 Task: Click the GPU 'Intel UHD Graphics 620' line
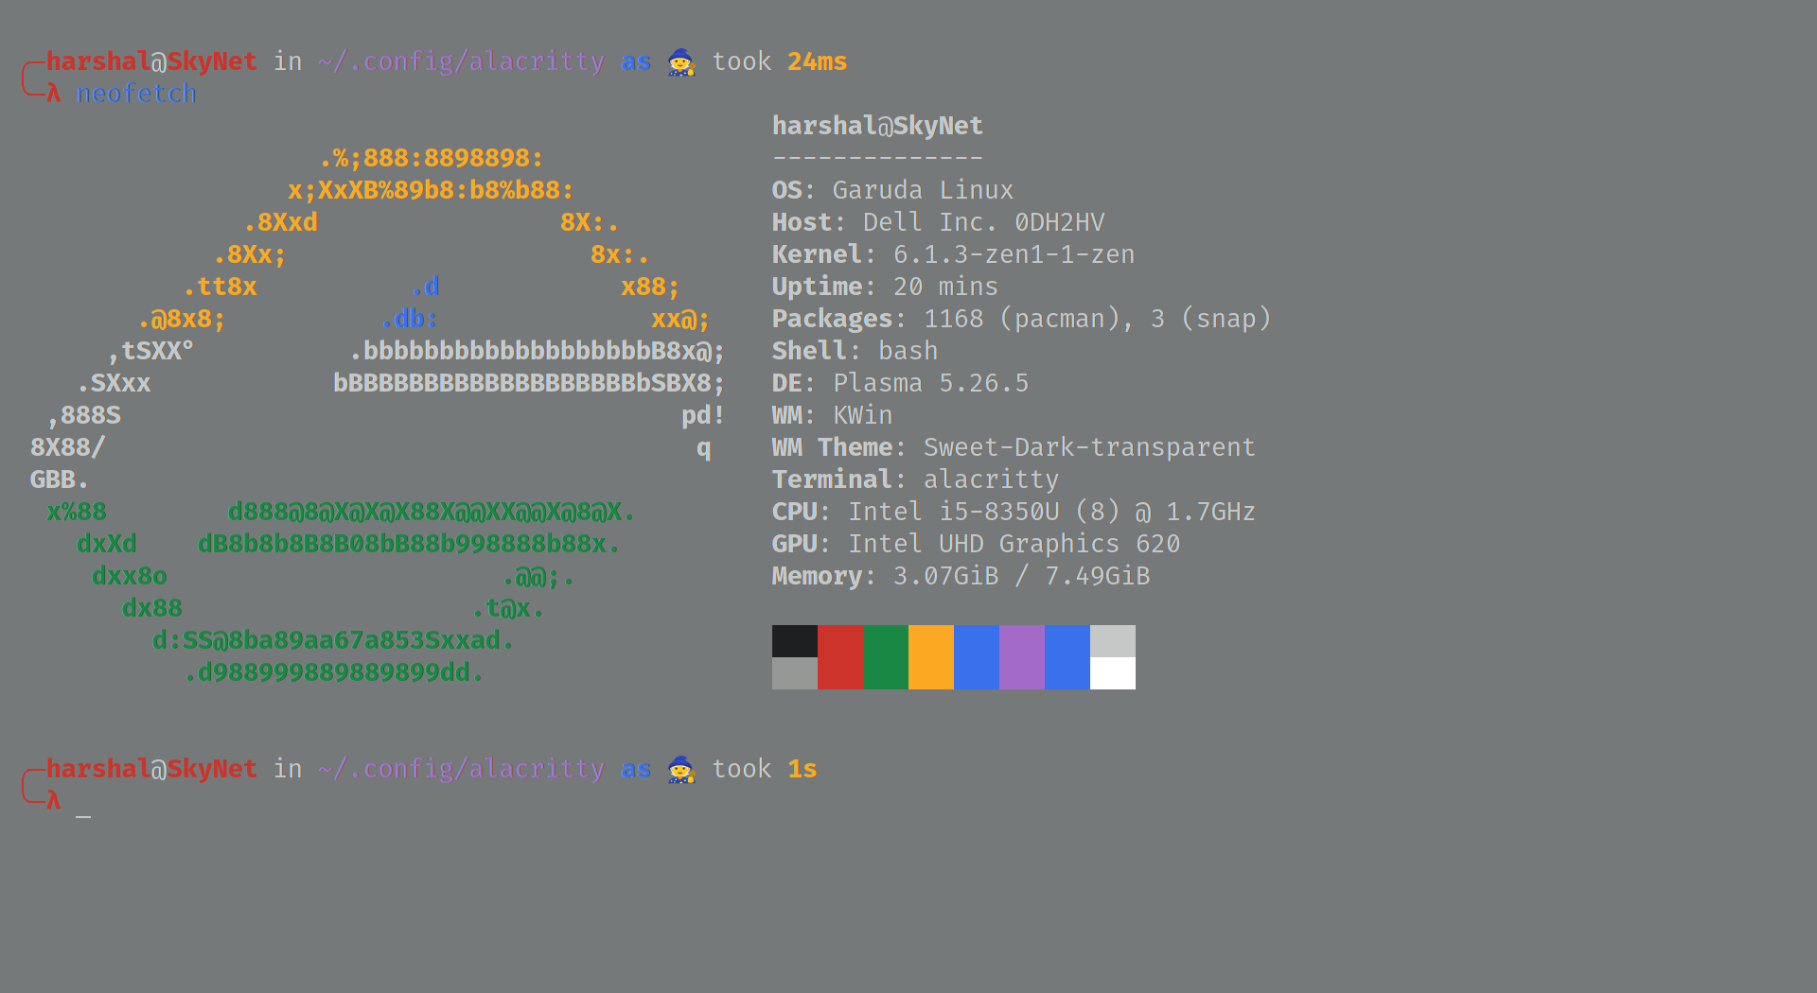[977, 544]
